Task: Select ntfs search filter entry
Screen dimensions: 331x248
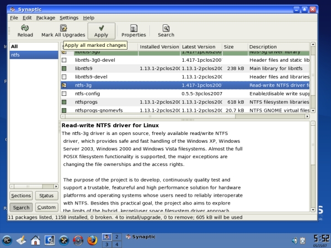Action: click(34, 55)
